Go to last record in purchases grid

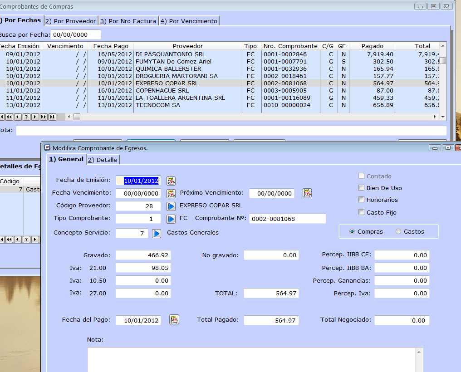[53, 117]
